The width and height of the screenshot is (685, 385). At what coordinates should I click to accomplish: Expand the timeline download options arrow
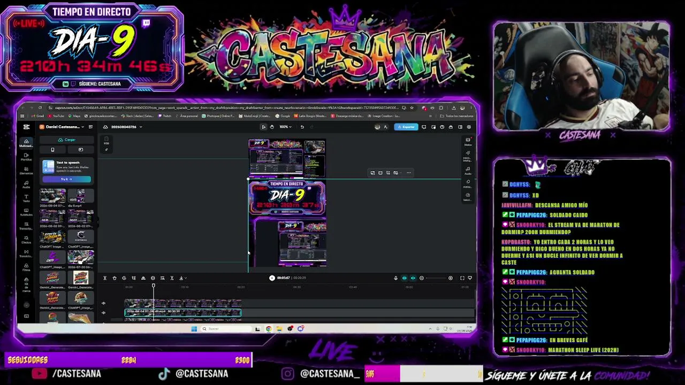pyautogui.click(x=186, y=278)
